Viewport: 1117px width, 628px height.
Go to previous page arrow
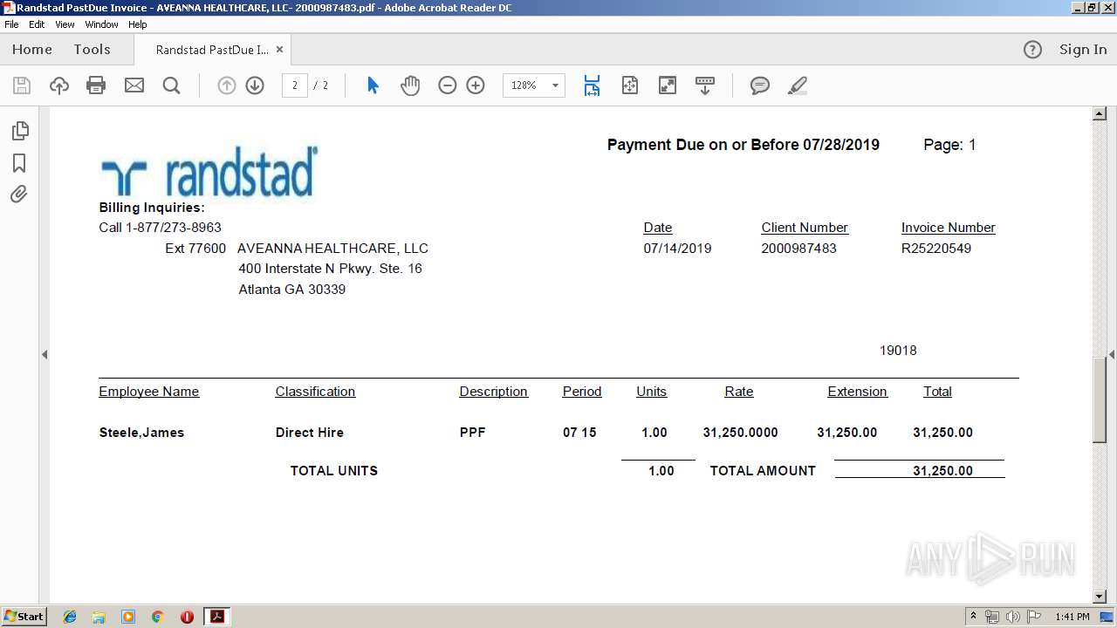click(x=227, y=85)
